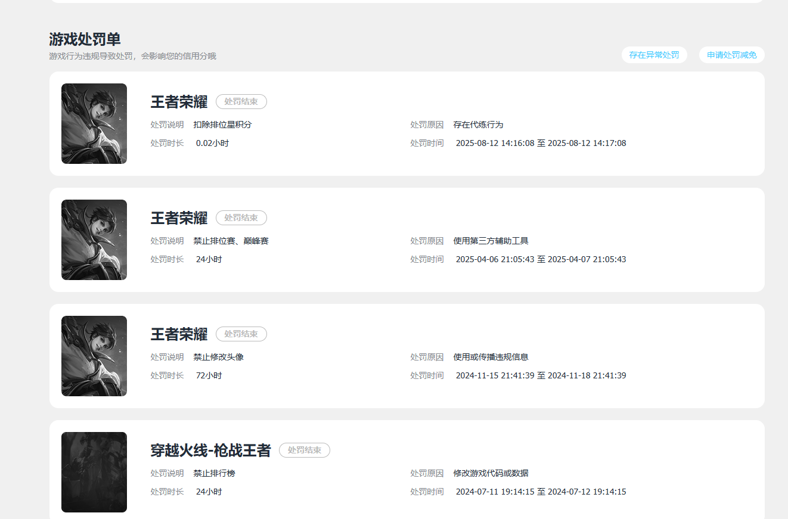Viewport: 788px width, 519px height.
Task: Click the duration value 72小时
Action: pos(209,376)
